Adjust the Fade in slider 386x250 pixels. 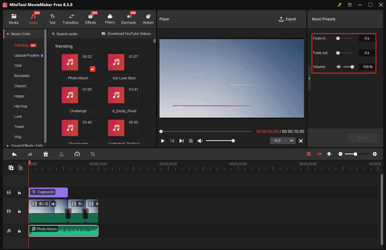(x=344, y=38)
